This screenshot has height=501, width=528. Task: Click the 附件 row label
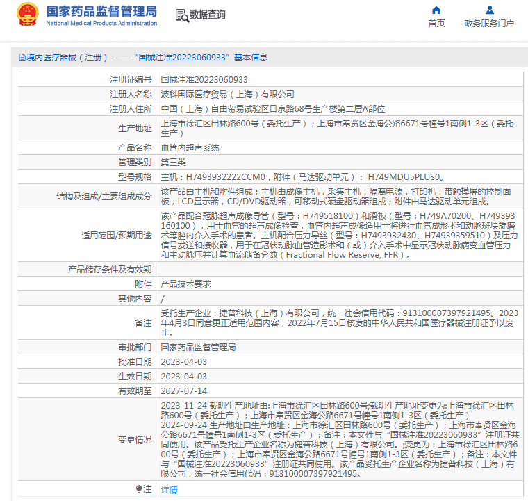tap(143, 284)
